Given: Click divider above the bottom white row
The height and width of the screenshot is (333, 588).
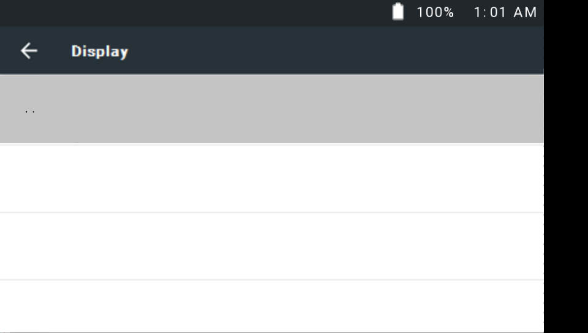Looking at the screenshot, I should tap(271, 280).
